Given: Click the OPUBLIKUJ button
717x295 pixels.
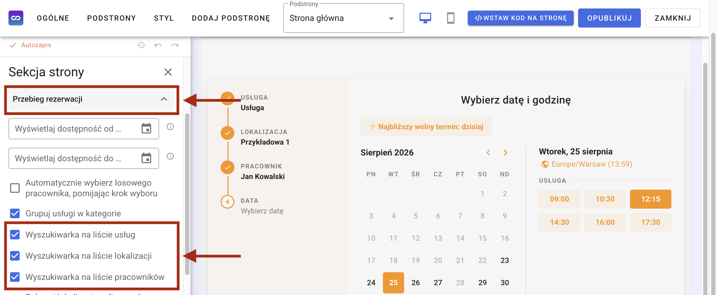Looking at the screenshot, I should point(609,18).
